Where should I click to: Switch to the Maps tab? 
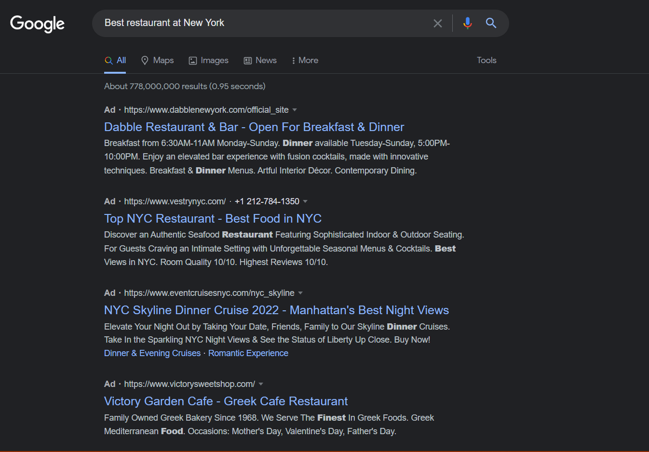[157, 61]
